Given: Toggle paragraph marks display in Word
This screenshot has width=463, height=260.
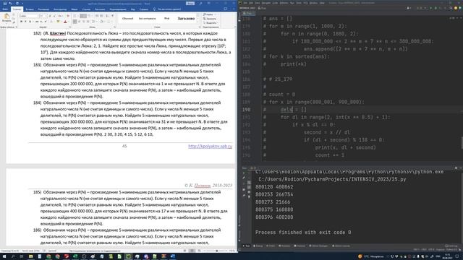Looking at the screenshot, I should 112,16.
